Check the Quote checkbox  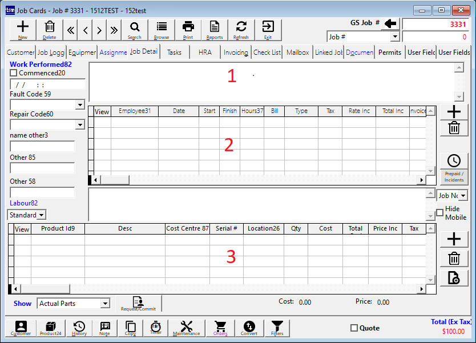click(x=354, y=328)
